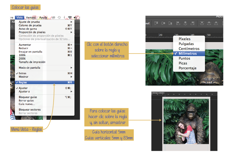Expand the Ajuste de prueba submenu

pos(45,22)
